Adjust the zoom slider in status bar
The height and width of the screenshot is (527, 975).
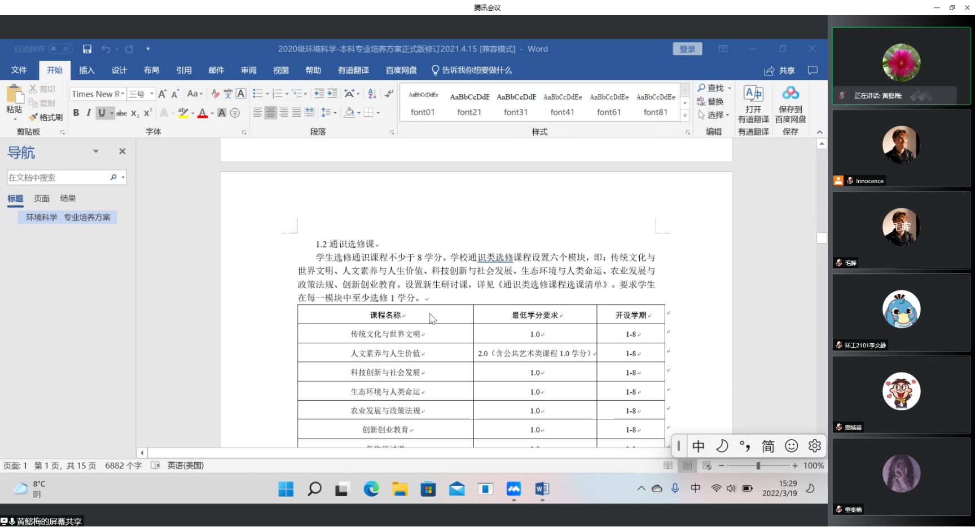(x=758, y=466)
